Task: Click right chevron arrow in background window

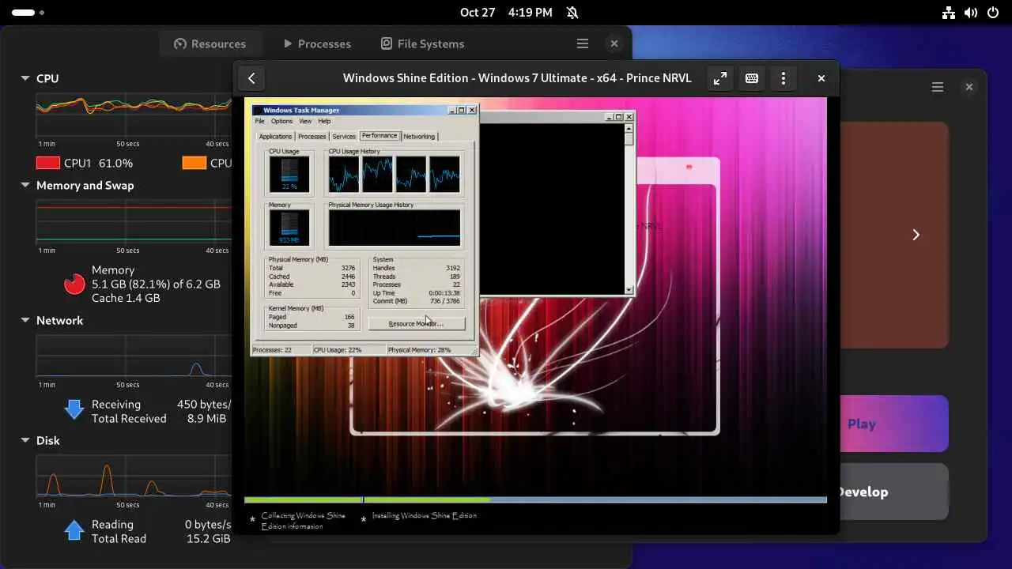Action: tap(916, 235)
